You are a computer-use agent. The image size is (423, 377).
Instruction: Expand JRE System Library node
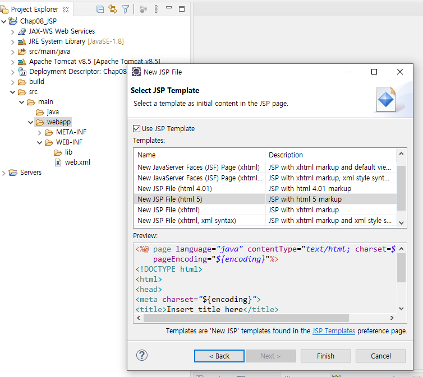[x=13, y=42]
